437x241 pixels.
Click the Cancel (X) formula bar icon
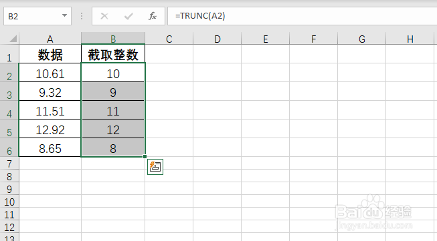click(104, 16)
